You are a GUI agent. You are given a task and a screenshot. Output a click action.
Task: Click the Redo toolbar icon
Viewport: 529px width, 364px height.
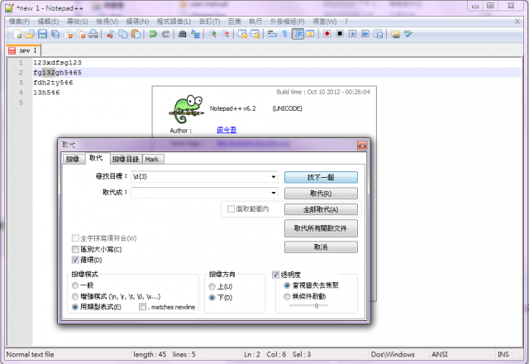point(165,34)
